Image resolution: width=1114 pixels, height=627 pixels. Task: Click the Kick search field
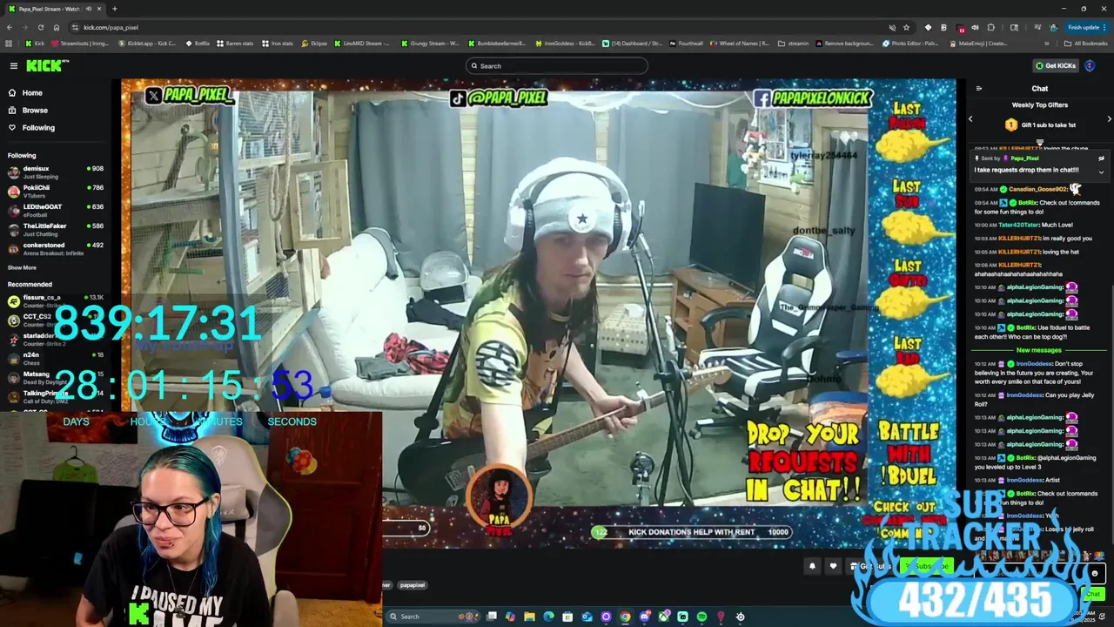click(557, 65)
